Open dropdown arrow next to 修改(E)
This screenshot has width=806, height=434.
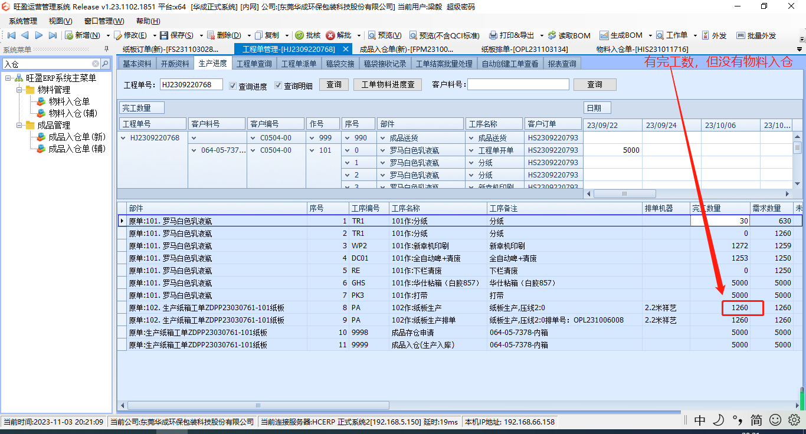[153, 35]
